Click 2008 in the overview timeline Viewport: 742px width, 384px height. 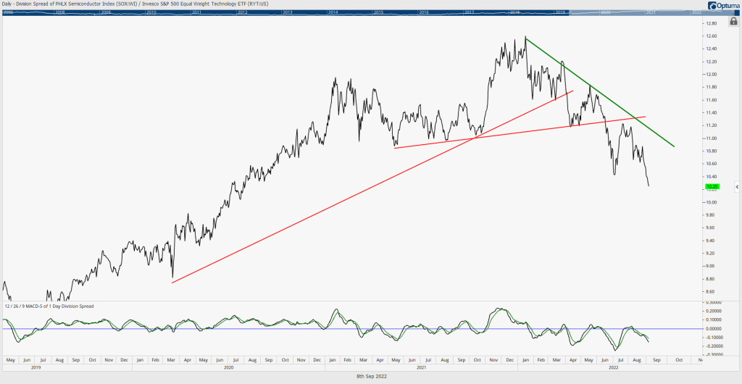point(60,13)
